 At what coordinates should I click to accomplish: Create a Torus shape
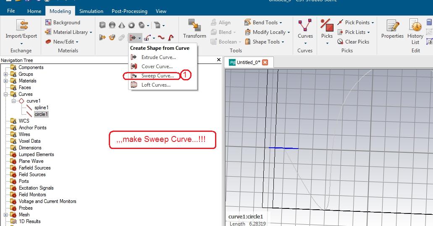(131, 25)
